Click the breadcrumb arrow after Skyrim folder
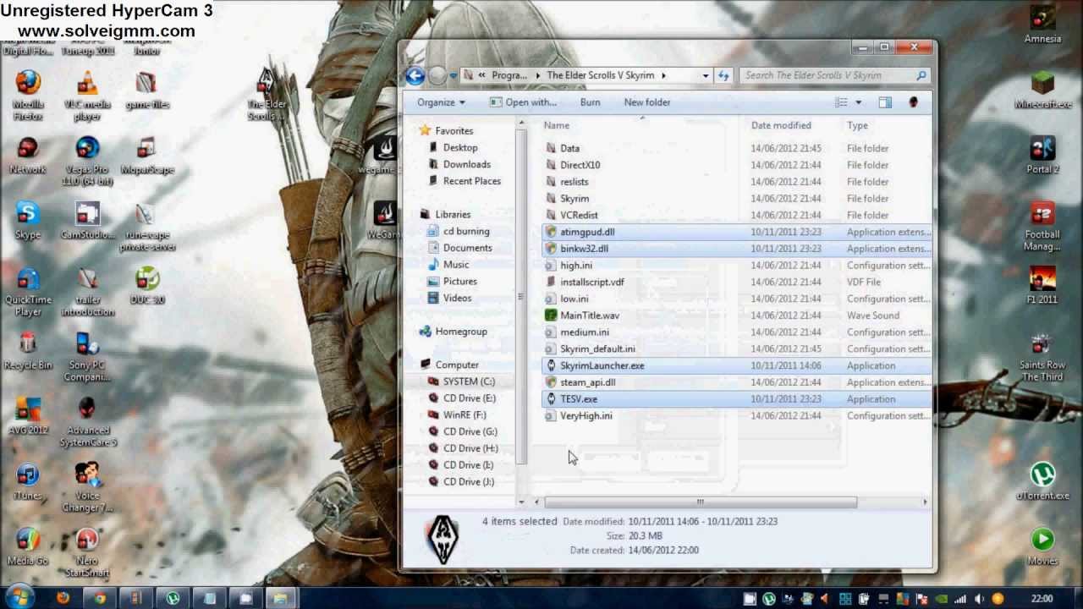Screen dimensions: 1083x609 click(x=663, y=75)
